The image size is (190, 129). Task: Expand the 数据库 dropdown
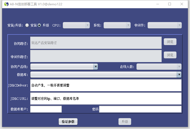[x=106, y=75]
